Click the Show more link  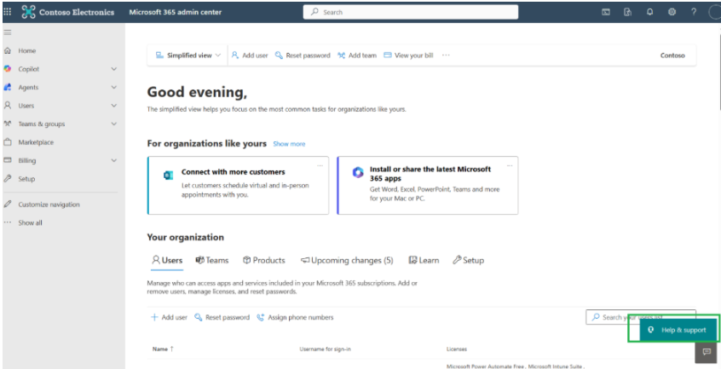(x=289, y=144)
